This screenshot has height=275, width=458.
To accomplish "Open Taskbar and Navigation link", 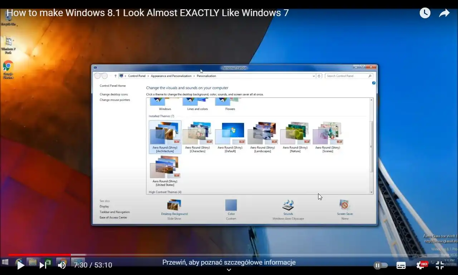I will click(x=114, y=212).
